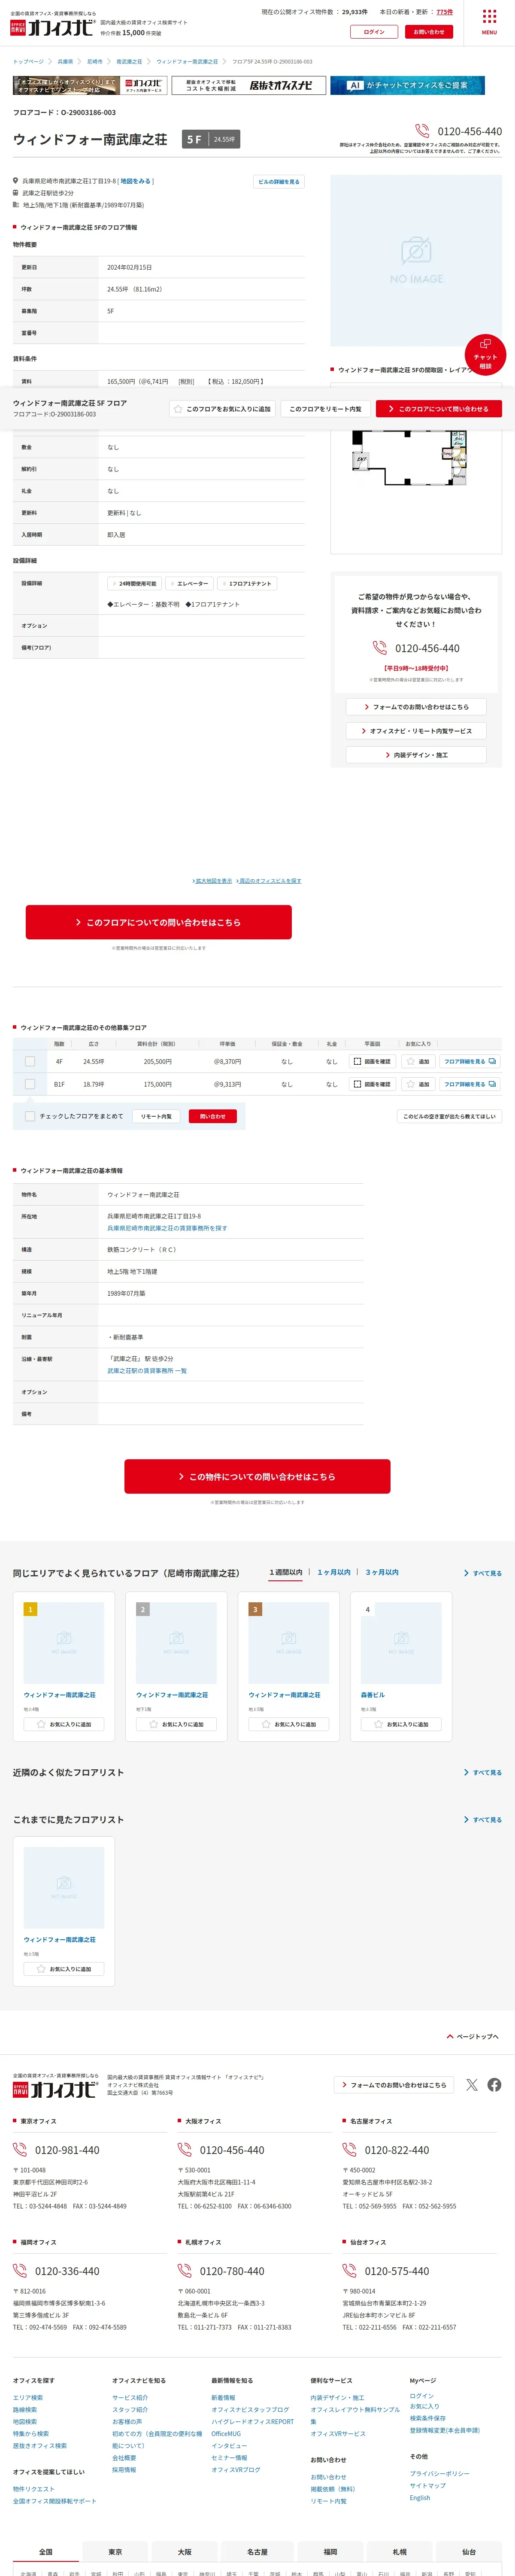The image size is (515, 2576).
Task: Click the map pin icon beside the address
Action: [16, 181]
